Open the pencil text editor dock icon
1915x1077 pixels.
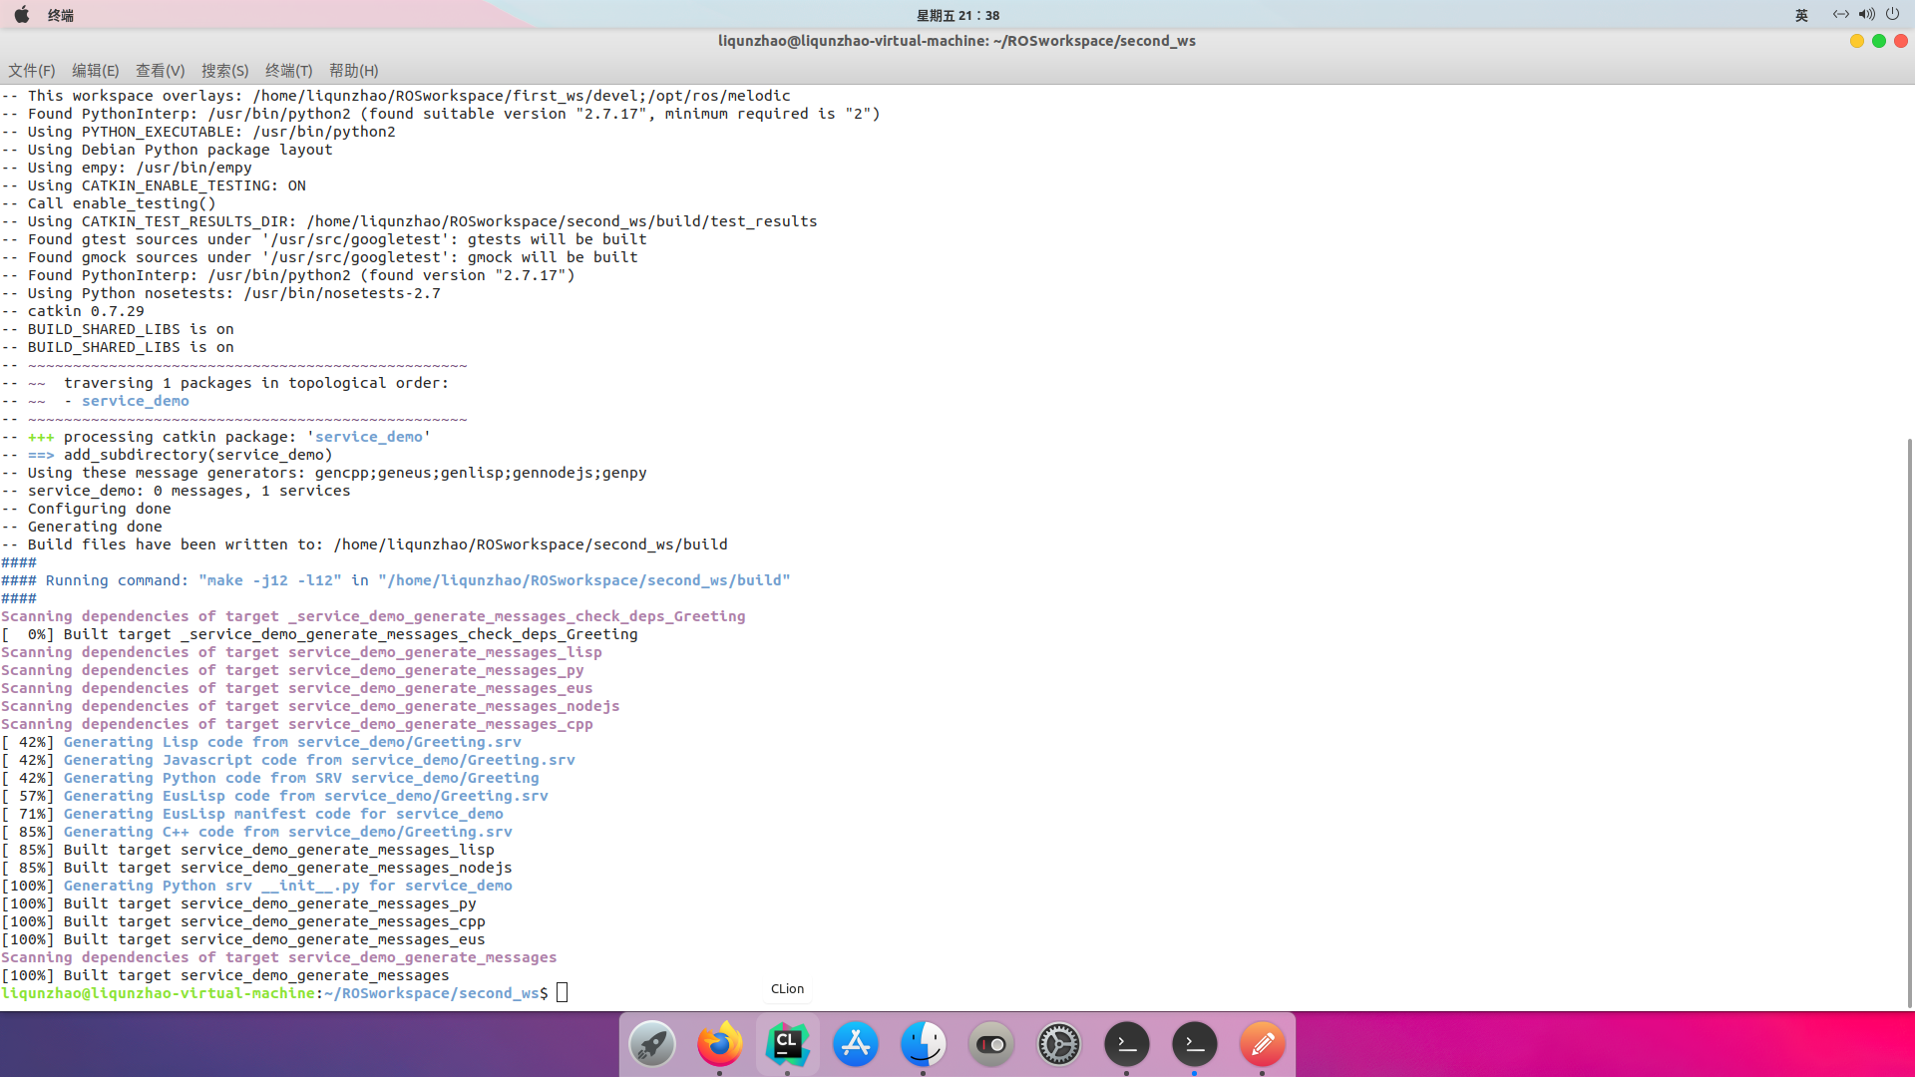pyautogui.click(x=1262, y=1044)
